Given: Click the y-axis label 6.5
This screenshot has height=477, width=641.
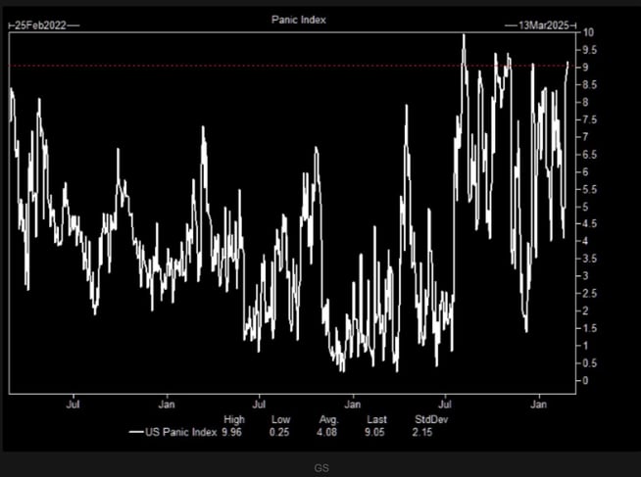Looking at the screenshot, I should [x=589, y=155].
